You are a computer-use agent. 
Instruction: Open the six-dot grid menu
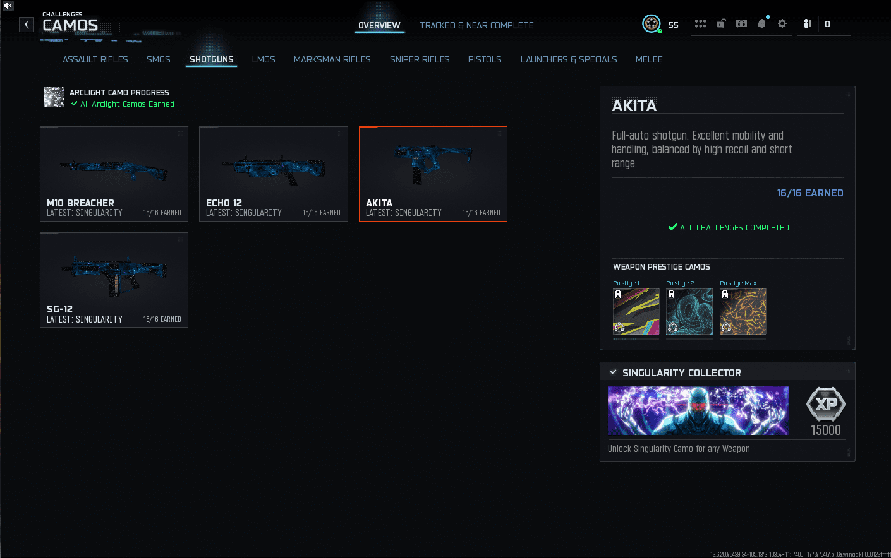point(700,24)
